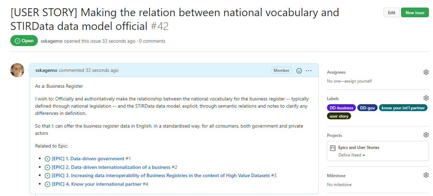Screen dimensions: 433x196
Task: Click the Open issue status badge
Action: [x=24, y=41]
